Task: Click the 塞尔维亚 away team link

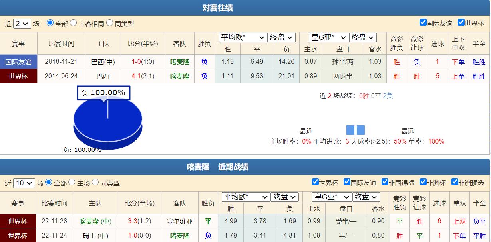Action: [x=181, y=222]
